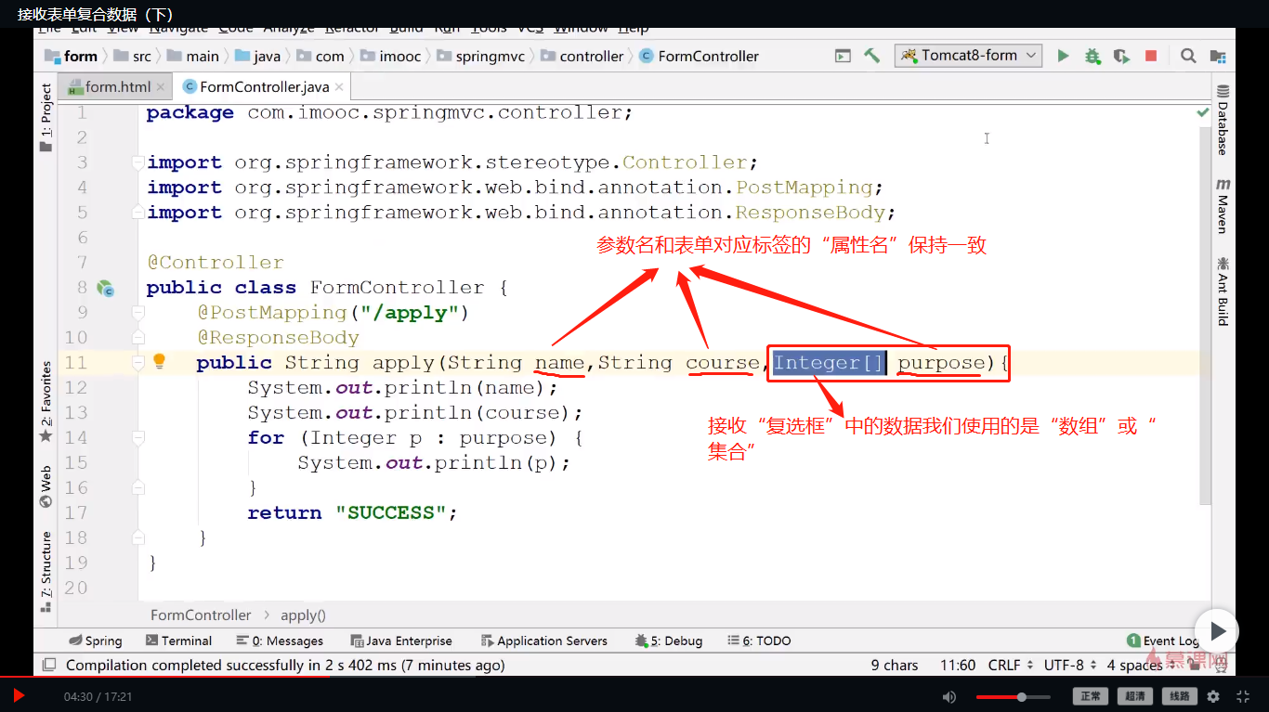Adjust the video volume slider

pyautogui.click(x=1021, y=696)
